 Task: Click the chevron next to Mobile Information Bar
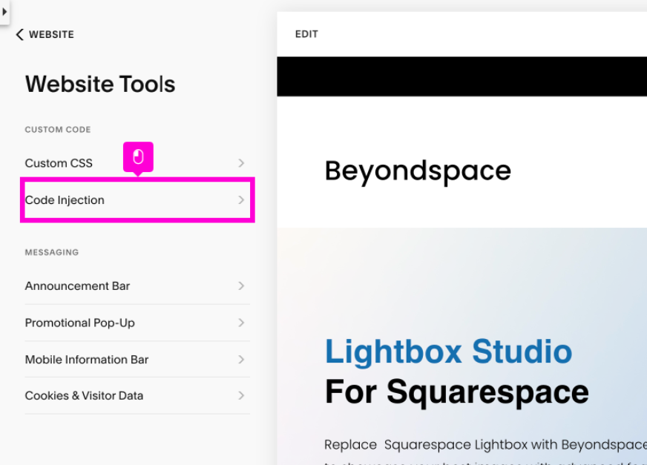pyautogui.click(x=241, y=360)
